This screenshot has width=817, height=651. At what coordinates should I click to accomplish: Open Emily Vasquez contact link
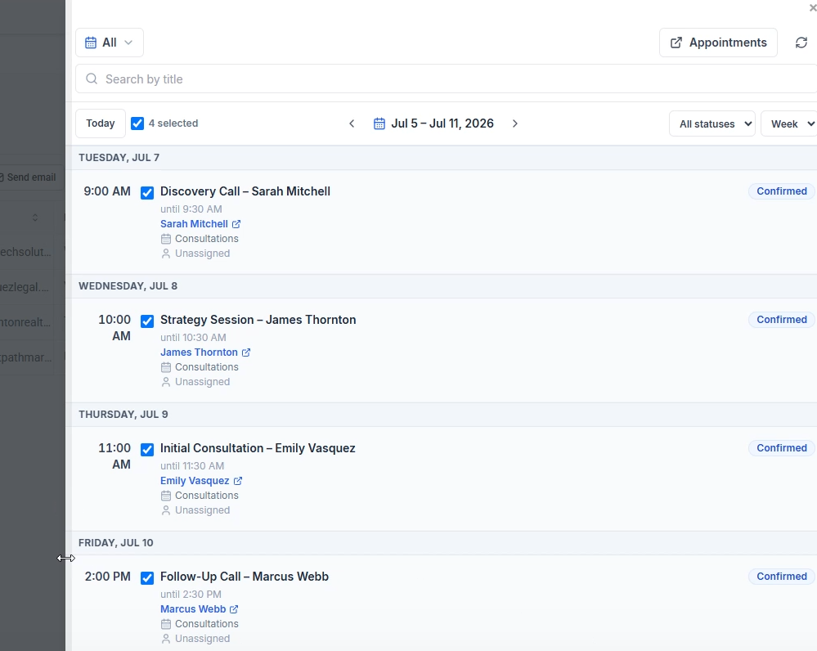195,481
